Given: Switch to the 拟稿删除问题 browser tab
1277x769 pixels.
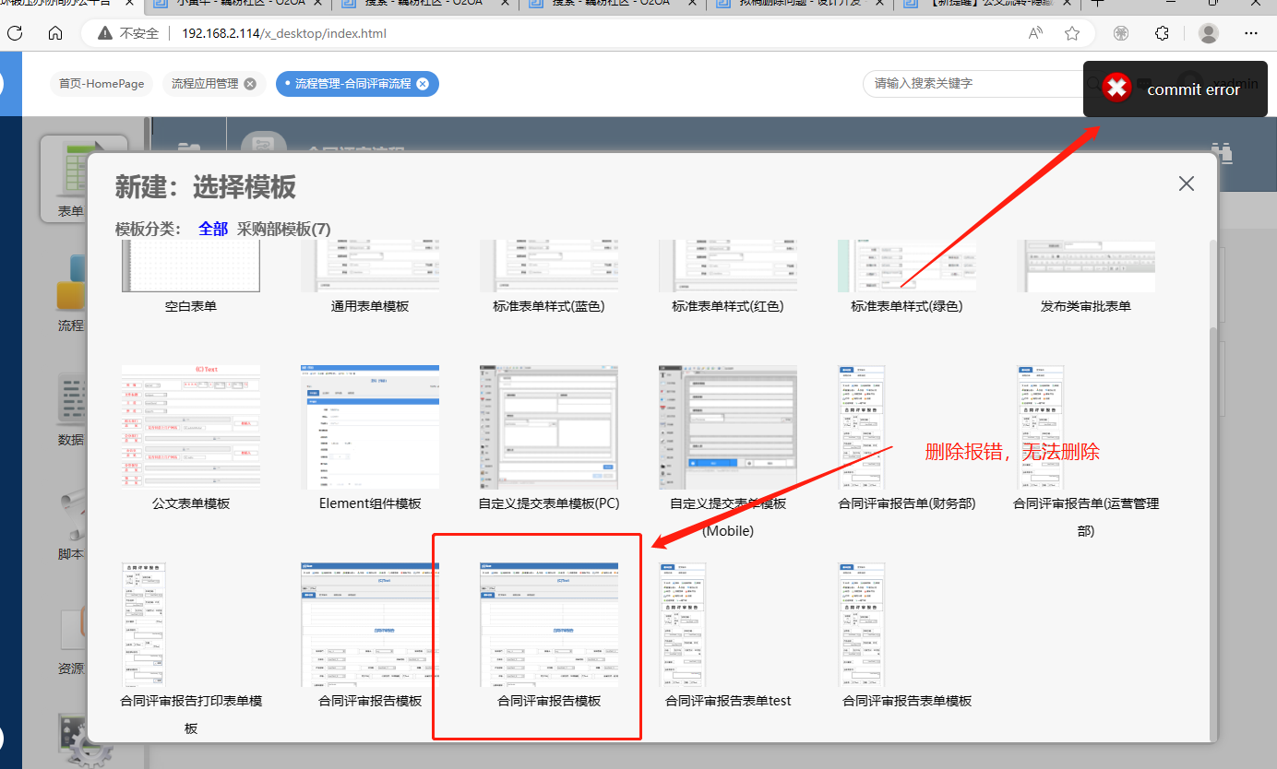Looking at the screenshot, I should (801, 3).
